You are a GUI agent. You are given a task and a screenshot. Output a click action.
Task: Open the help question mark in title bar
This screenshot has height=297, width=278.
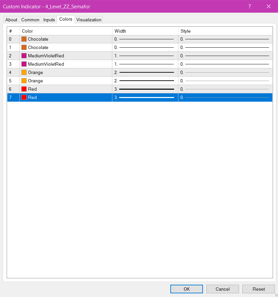point(250,6)
